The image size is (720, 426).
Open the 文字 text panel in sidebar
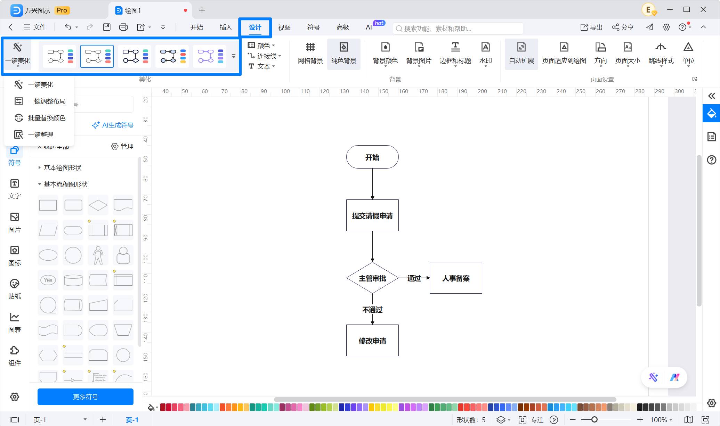click(x=15, y=189)
